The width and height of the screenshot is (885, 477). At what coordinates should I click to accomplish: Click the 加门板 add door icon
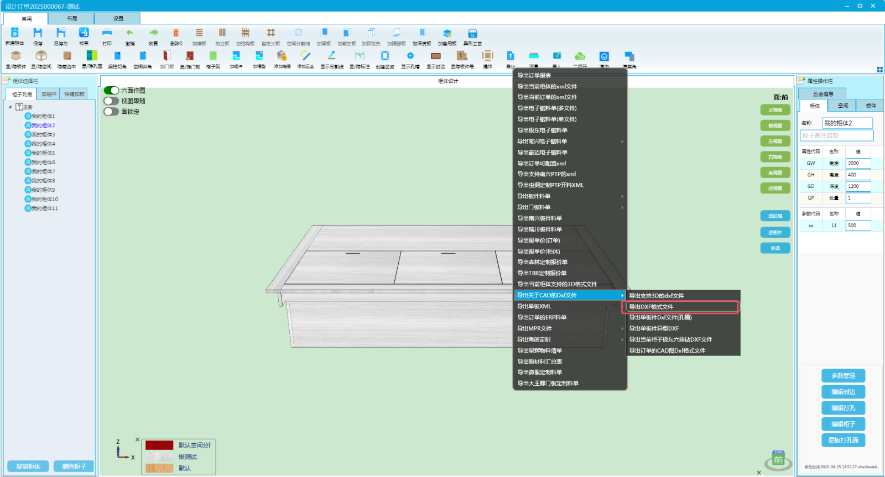click(166, 56)
